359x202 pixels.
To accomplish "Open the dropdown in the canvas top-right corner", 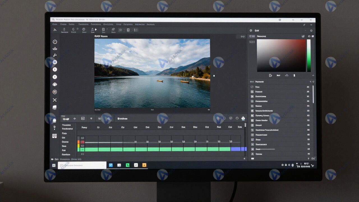I will (x=243, y=36).
